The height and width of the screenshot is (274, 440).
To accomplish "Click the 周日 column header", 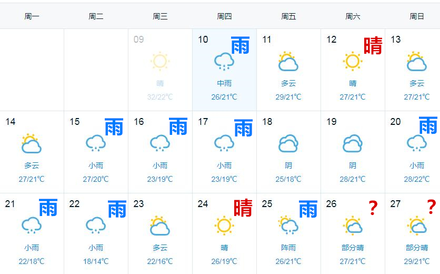I will click(417, 16).
